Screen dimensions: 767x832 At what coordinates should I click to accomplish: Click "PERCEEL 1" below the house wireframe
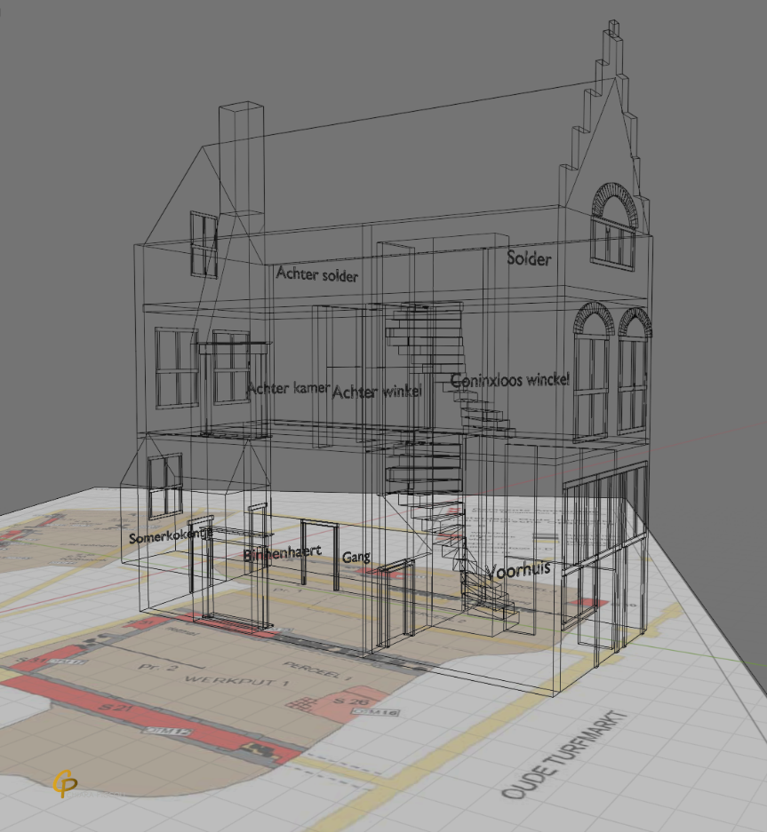click(x=318, y=670)
